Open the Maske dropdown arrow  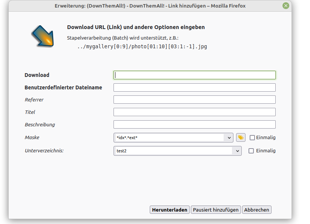(x=229, y=138)
